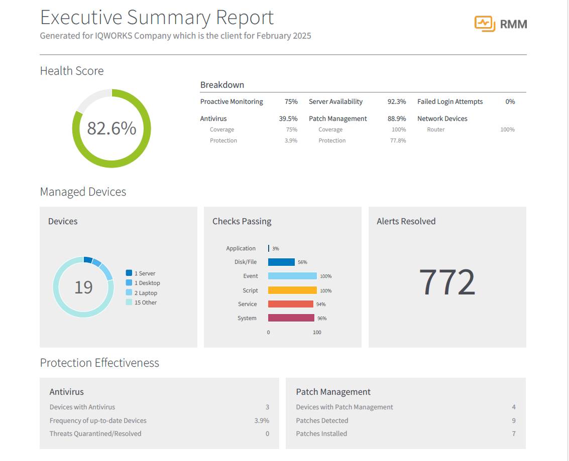
Task: Click the 19 devices count in donut
Action: click(x=83, y=287)
